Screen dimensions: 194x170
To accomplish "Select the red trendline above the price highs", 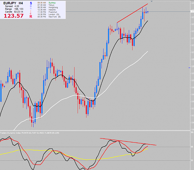I will pyautogui.click(x=132, y=13).
